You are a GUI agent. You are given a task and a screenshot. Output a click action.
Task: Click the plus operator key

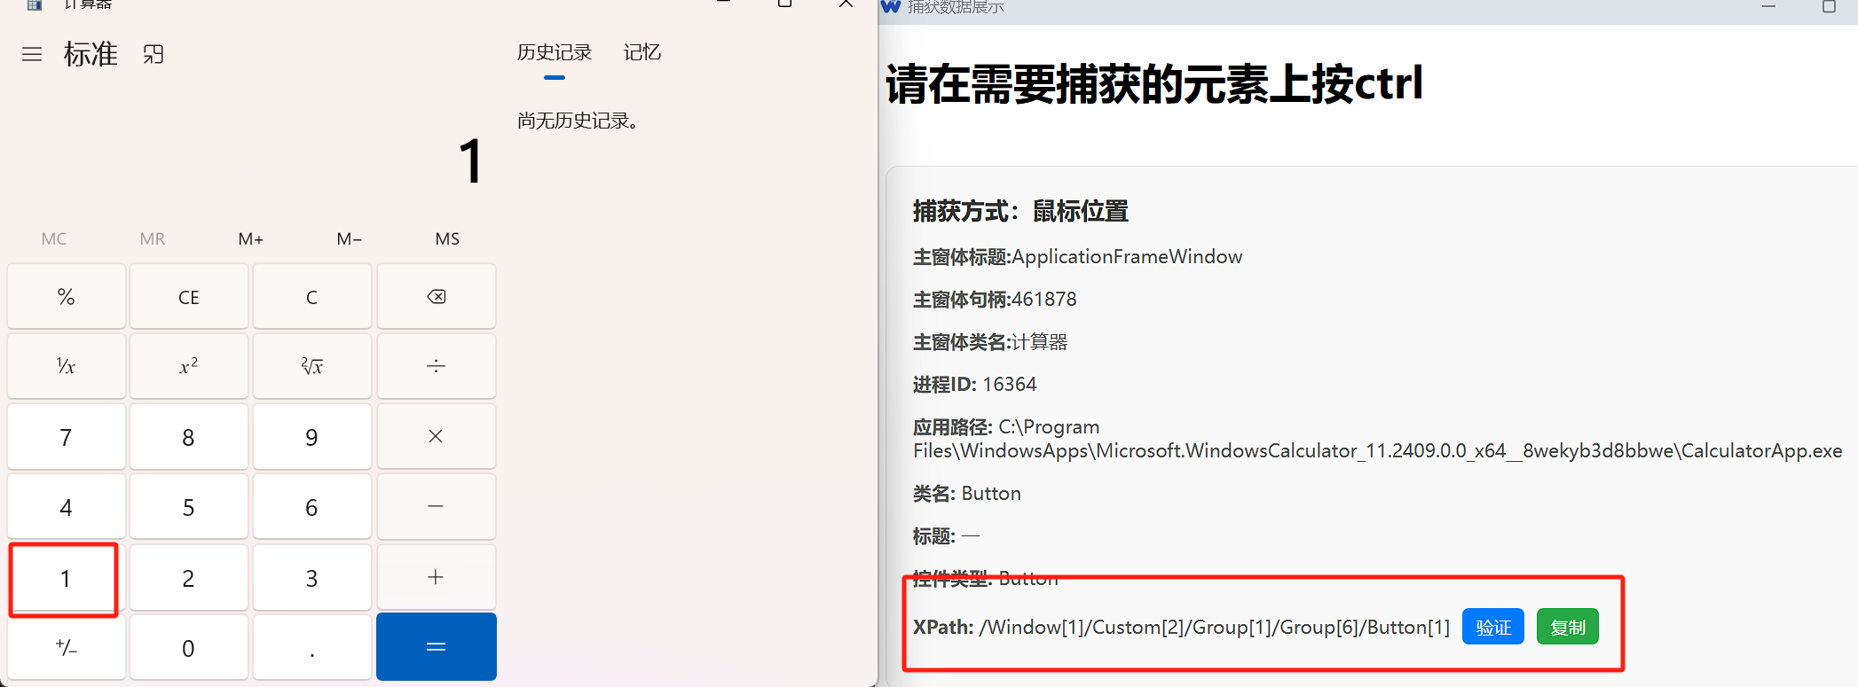point(436,577)
